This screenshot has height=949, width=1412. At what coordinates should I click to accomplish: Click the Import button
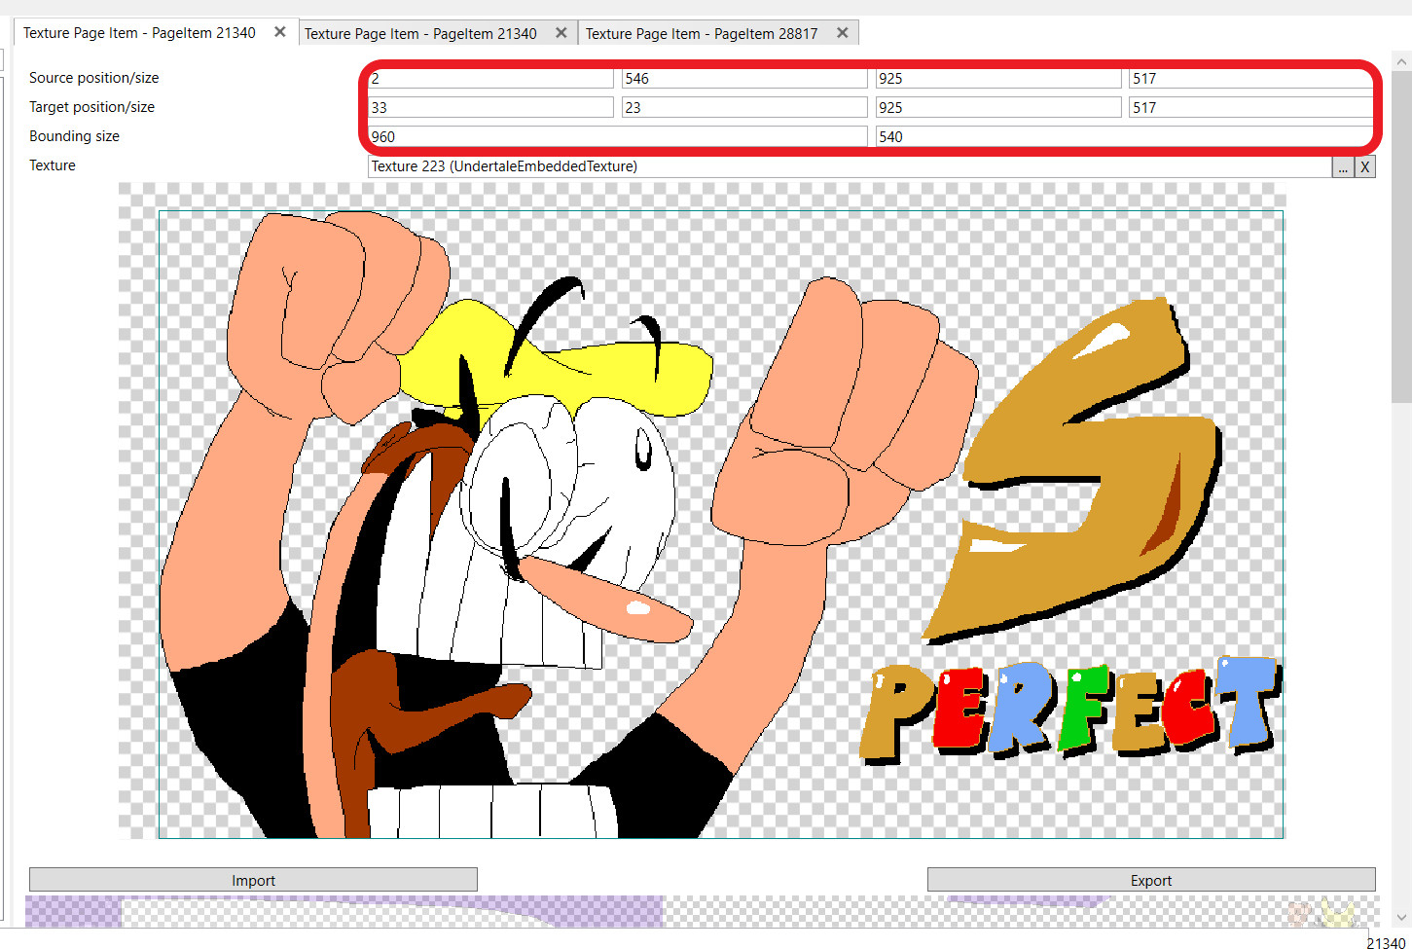tap(253, 880)
